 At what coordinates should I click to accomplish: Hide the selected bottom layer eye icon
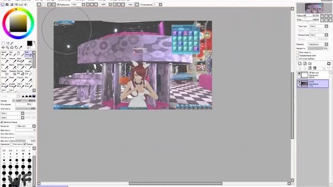click(x=299, y=82)
